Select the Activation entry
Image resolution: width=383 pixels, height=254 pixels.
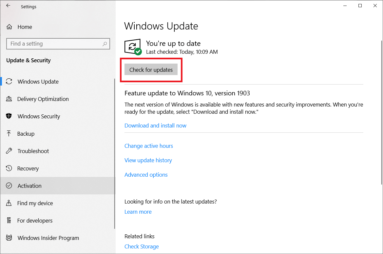(58, 186)
